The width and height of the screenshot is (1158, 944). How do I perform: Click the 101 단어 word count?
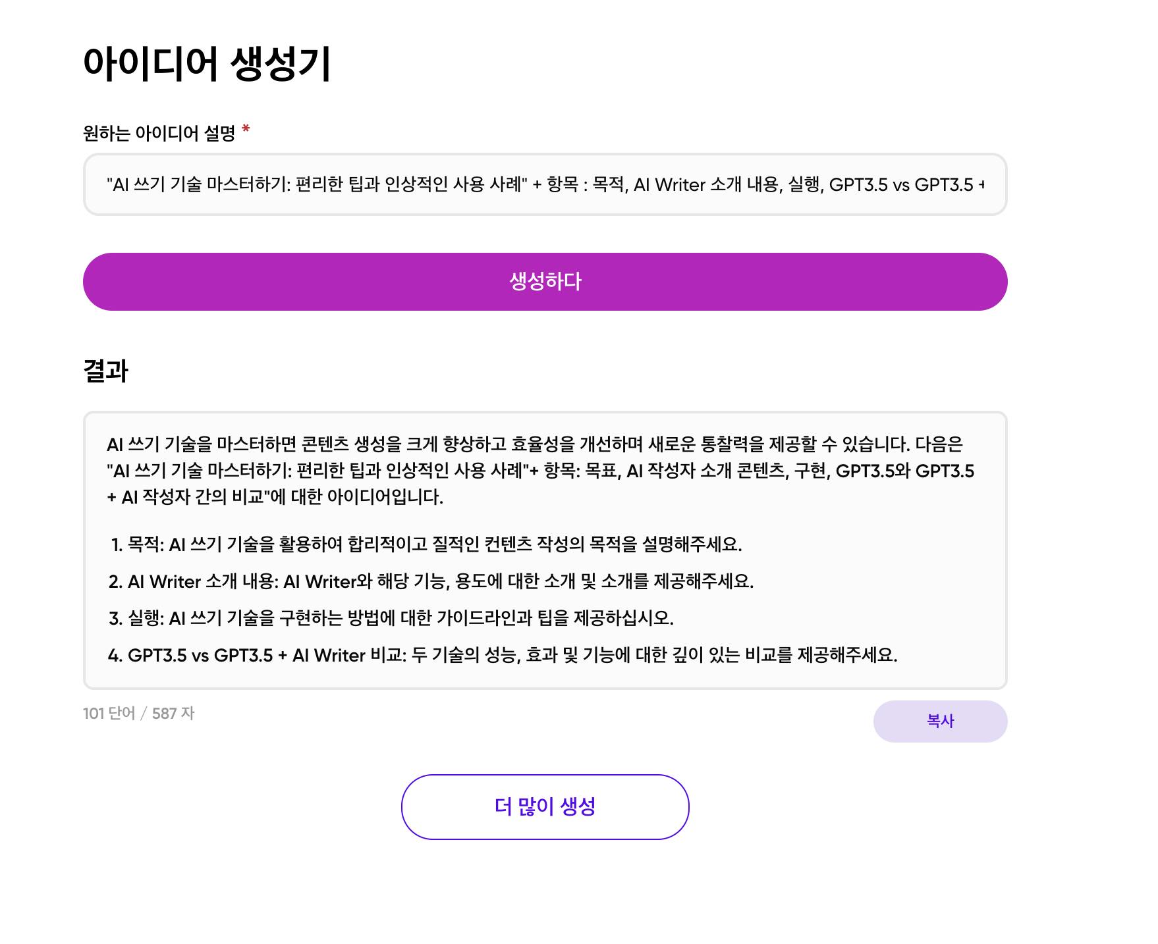tap(109, 714)
